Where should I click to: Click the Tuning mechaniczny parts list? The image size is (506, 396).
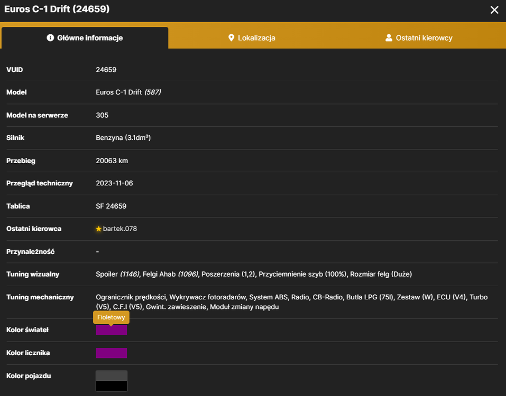(292, 302)
